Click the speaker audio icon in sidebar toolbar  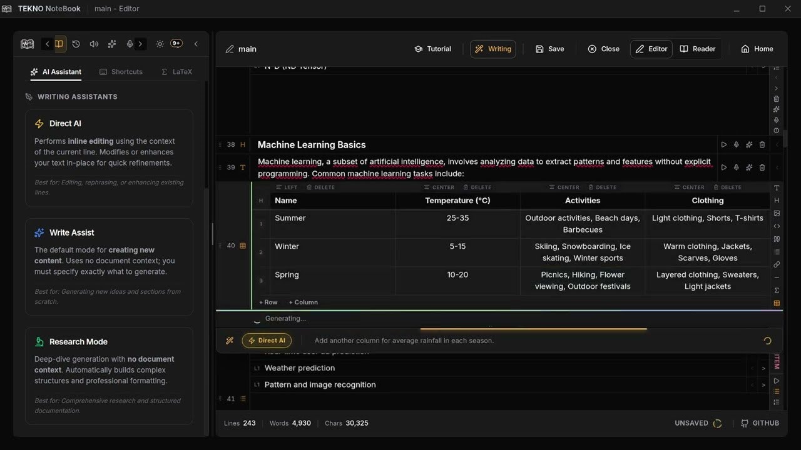click(x=94, y=44)
